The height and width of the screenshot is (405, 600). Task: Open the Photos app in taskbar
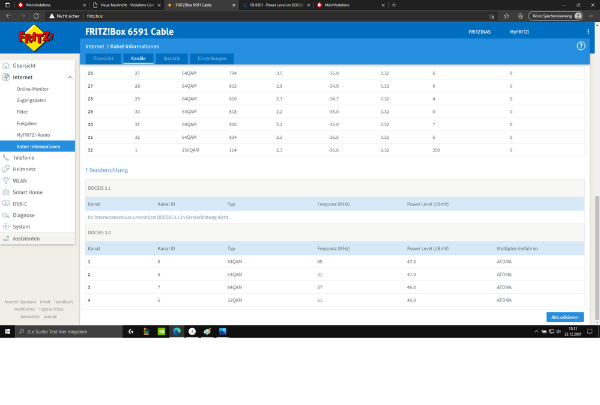coord(223,332)
